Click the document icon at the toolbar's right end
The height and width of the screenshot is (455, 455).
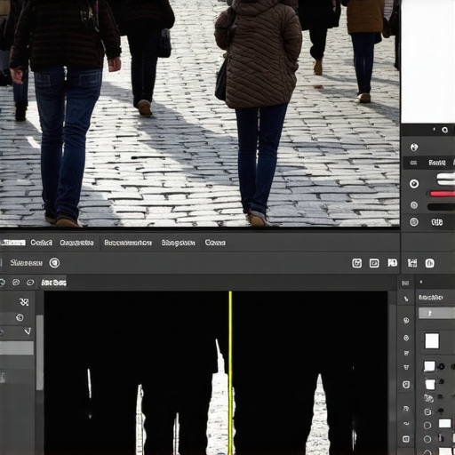429,263
